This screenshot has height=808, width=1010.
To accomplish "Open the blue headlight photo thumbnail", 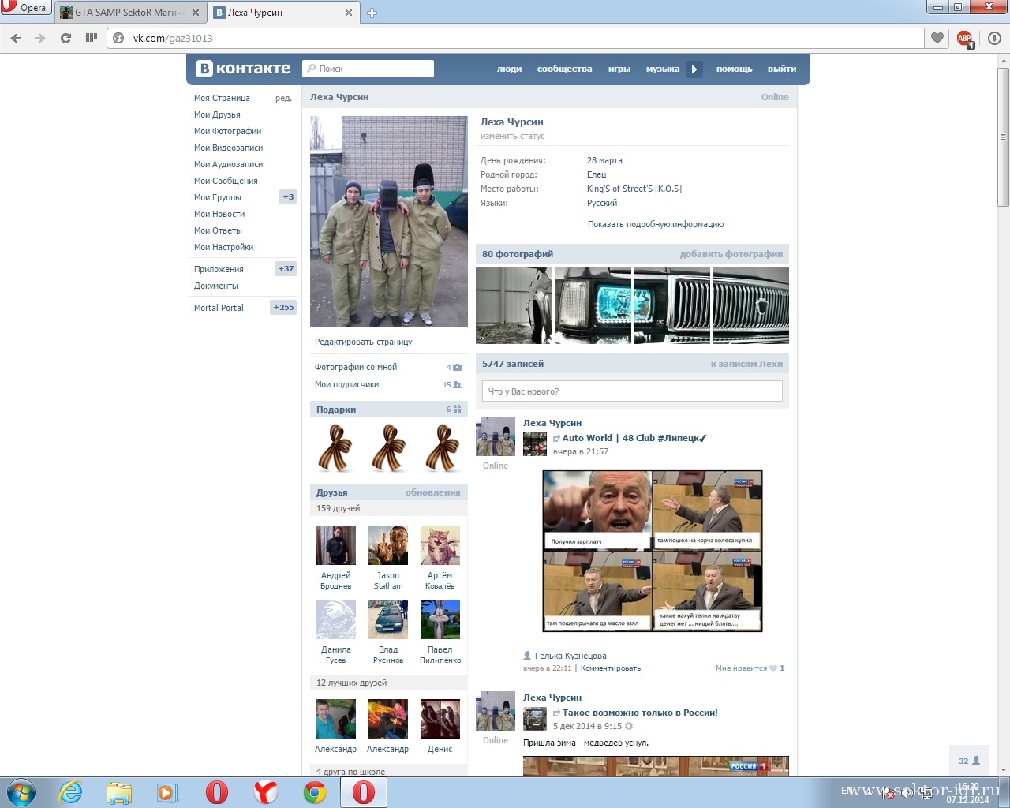I will 593,305.
